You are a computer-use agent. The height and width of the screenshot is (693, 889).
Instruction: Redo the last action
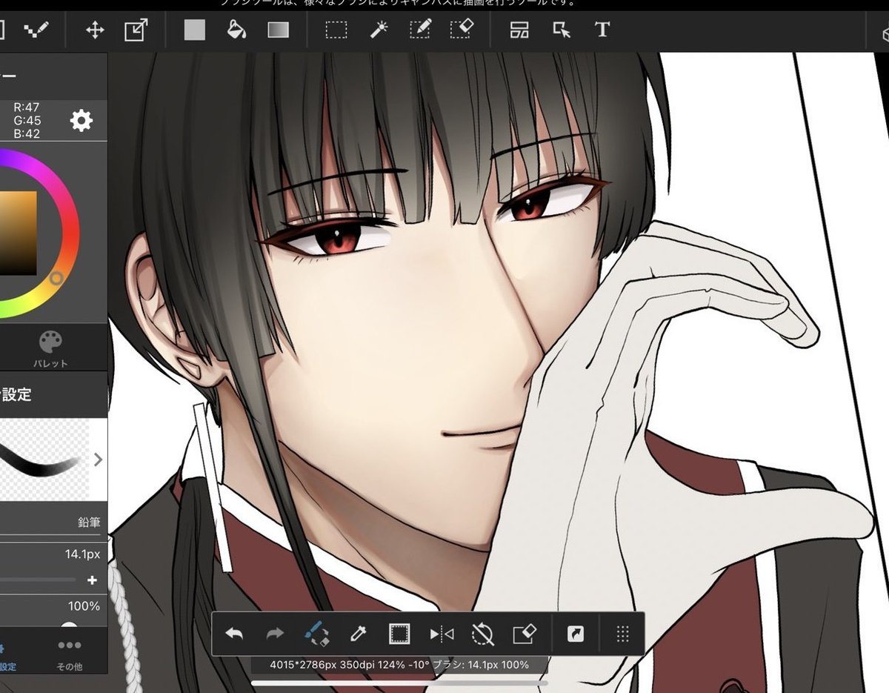(x=275, y=634)
